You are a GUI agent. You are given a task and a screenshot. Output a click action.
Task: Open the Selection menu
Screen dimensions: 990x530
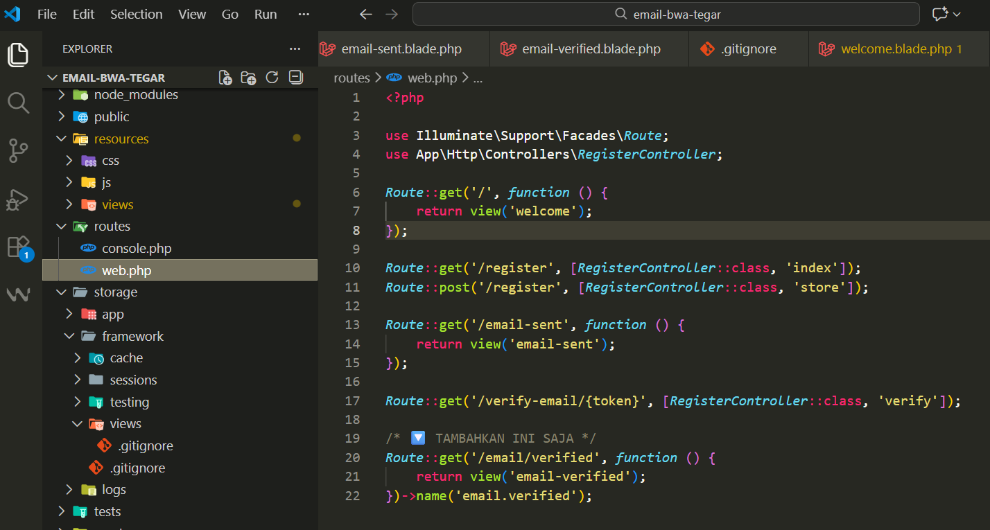[136, 14]
